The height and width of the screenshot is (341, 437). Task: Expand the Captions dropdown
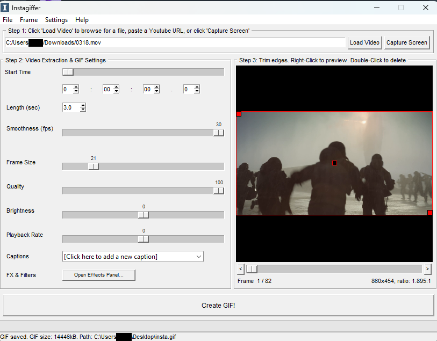pyautogui.click(x=199, y=257)
